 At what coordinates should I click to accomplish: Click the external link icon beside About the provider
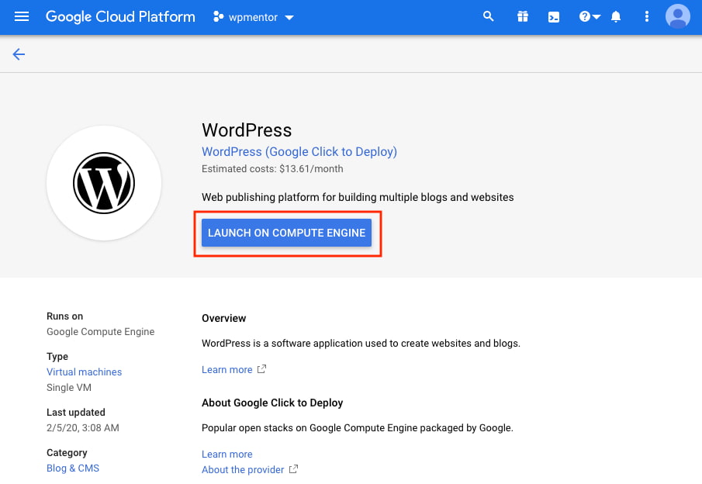(x=294, y=469)
